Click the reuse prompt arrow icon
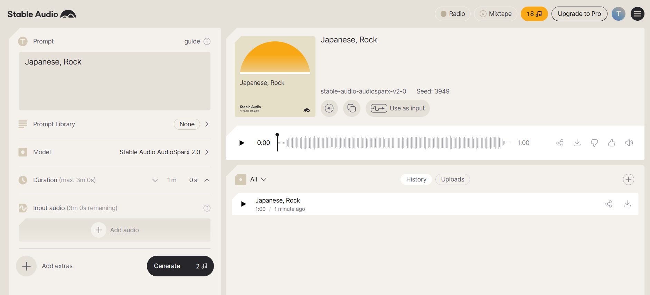 click(329, 108)
